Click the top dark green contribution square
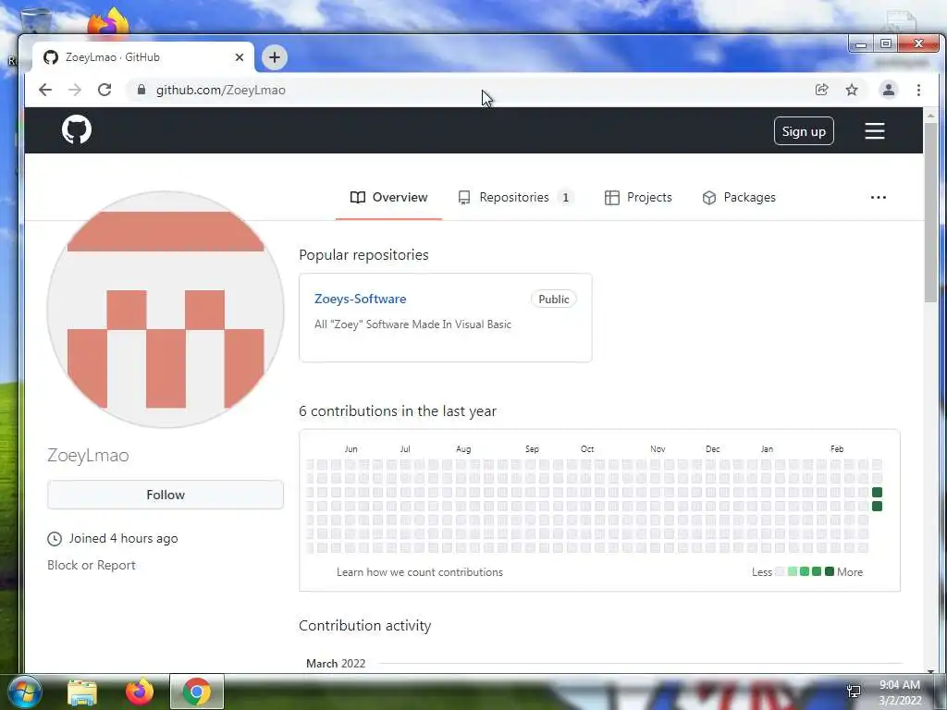The width and height of the screenshot is (947, 710). coord(877,492)
